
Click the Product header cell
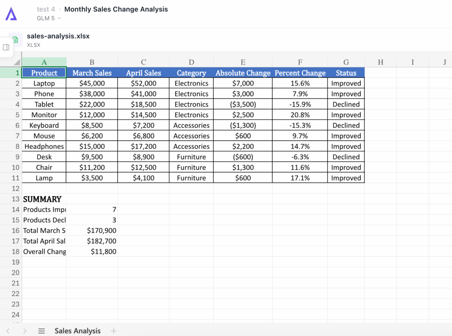point(44,73)
